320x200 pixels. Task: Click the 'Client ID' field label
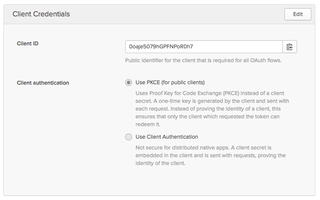28,44
